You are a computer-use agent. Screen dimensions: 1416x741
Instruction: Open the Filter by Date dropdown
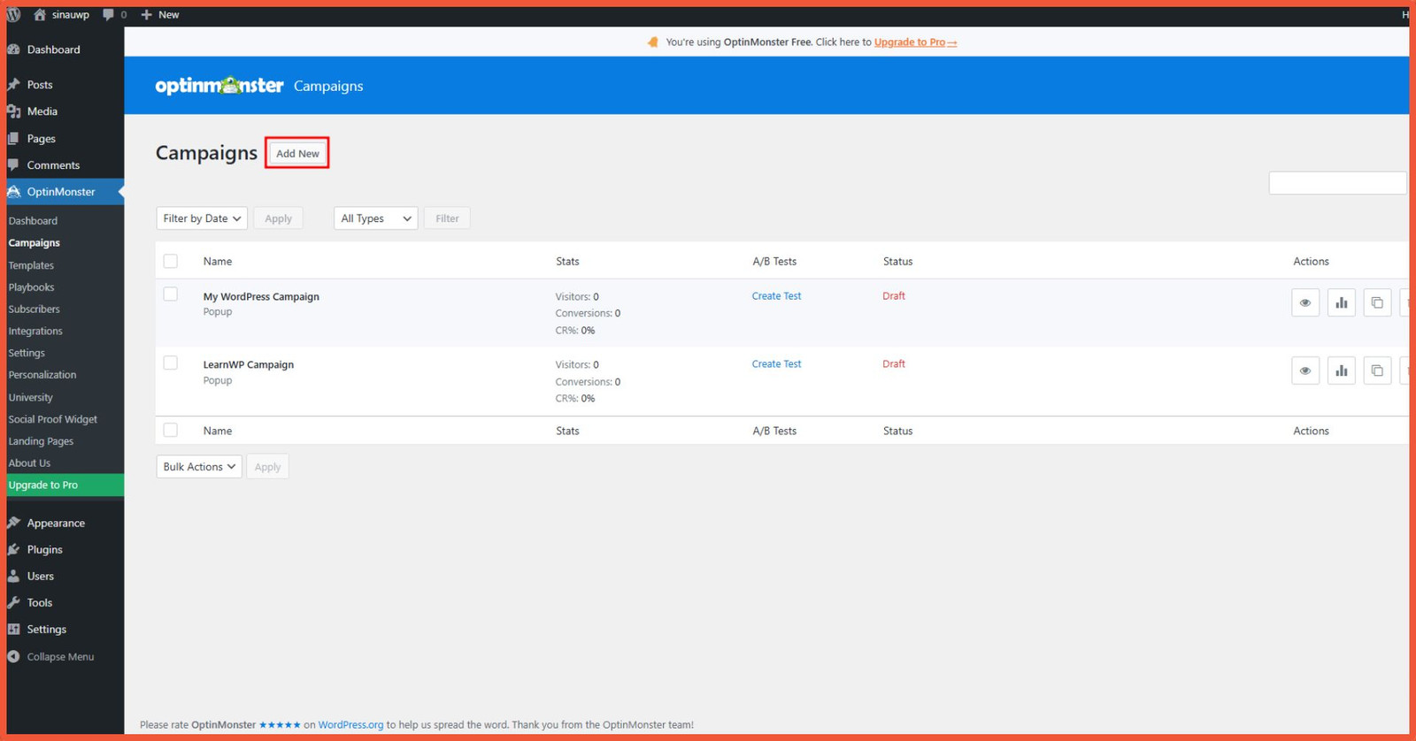click(202, 218)
